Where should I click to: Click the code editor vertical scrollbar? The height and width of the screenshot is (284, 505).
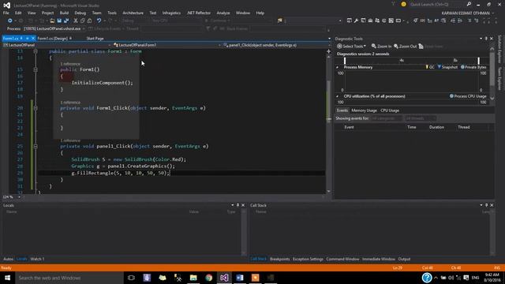coord(328,124)
